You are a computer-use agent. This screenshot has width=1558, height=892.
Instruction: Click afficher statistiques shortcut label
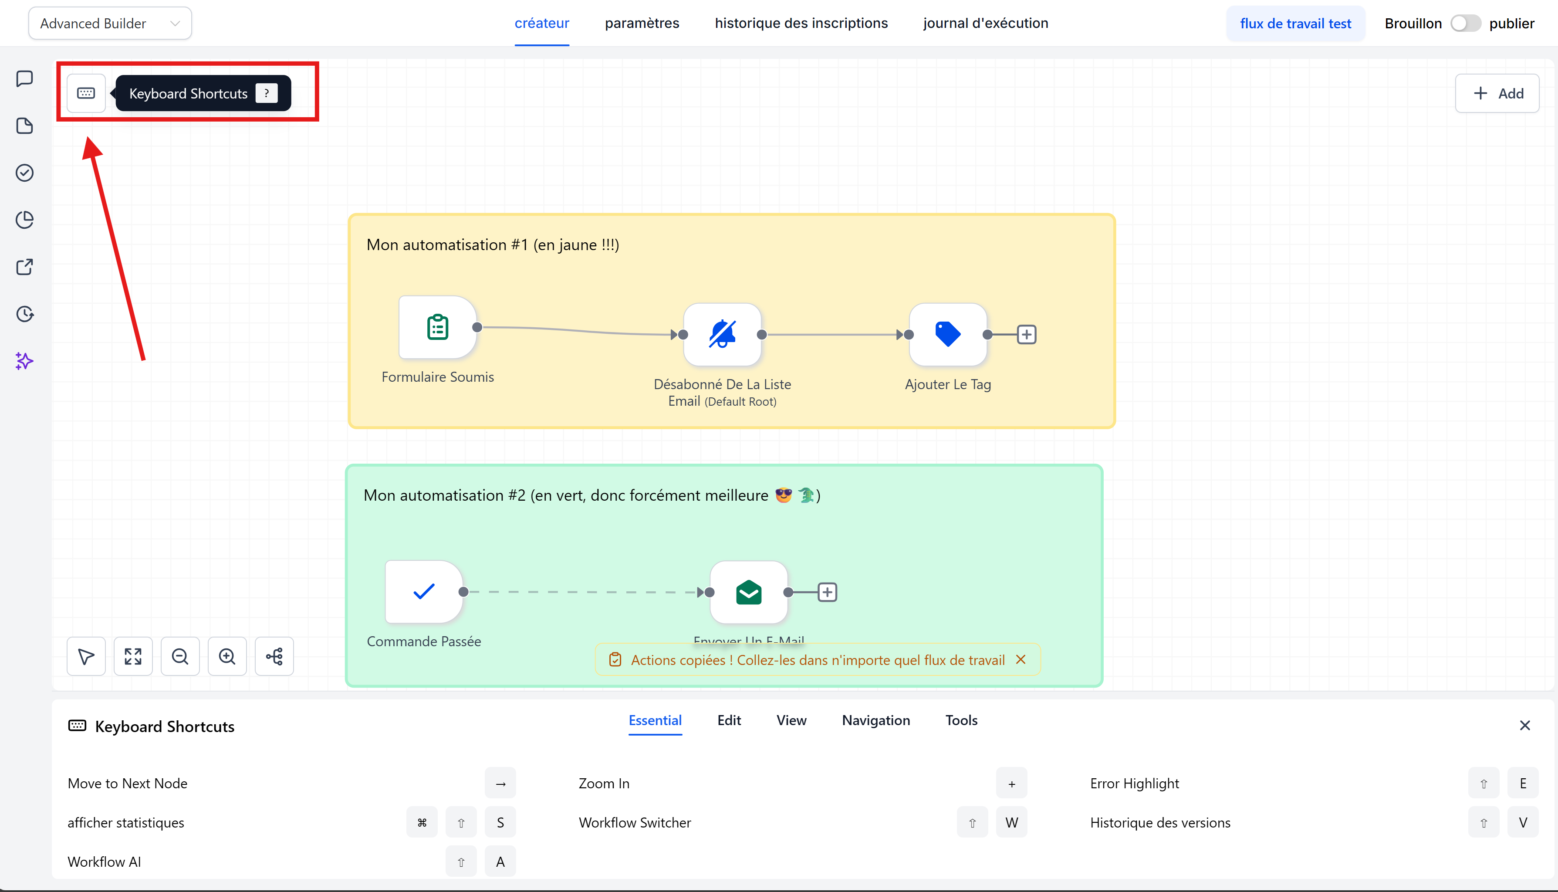(x=125, y=822)
